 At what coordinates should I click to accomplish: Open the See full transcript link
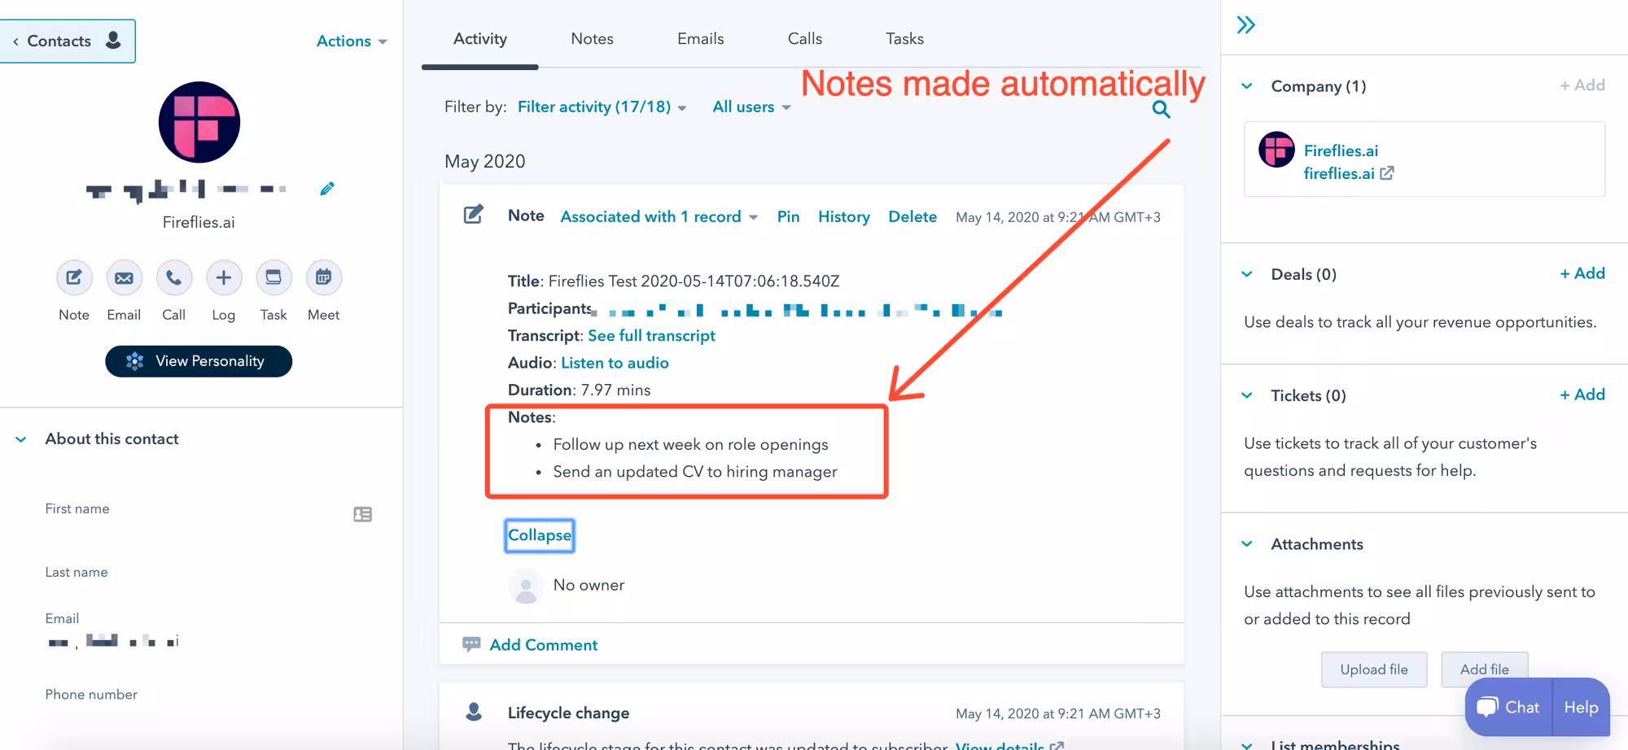(651, 336)
